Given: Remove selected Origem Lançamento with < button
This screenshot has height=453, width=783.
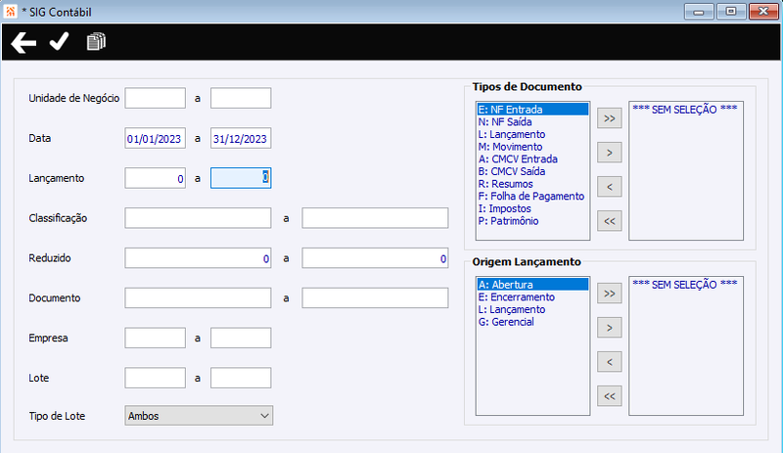Looking at the screenshot, I should point(609,362).
